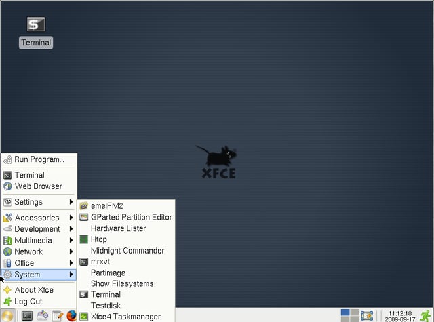
Task: Click the gold Xfce menu button on panel
Action: [7, 316]
